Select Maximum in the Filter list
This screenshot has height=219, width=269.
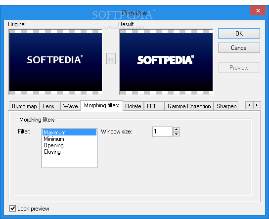click(69, 132)
